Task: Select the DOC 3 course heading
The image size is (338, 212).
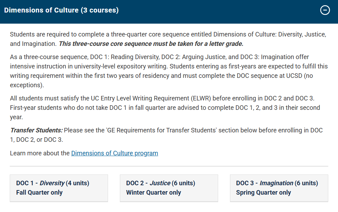Action: (x=277, y=183)
